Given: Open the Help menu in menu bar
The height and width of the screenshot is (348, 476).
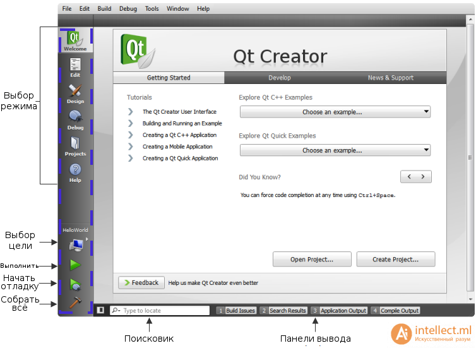Looking at the screenshot, I should click(203, 8).
